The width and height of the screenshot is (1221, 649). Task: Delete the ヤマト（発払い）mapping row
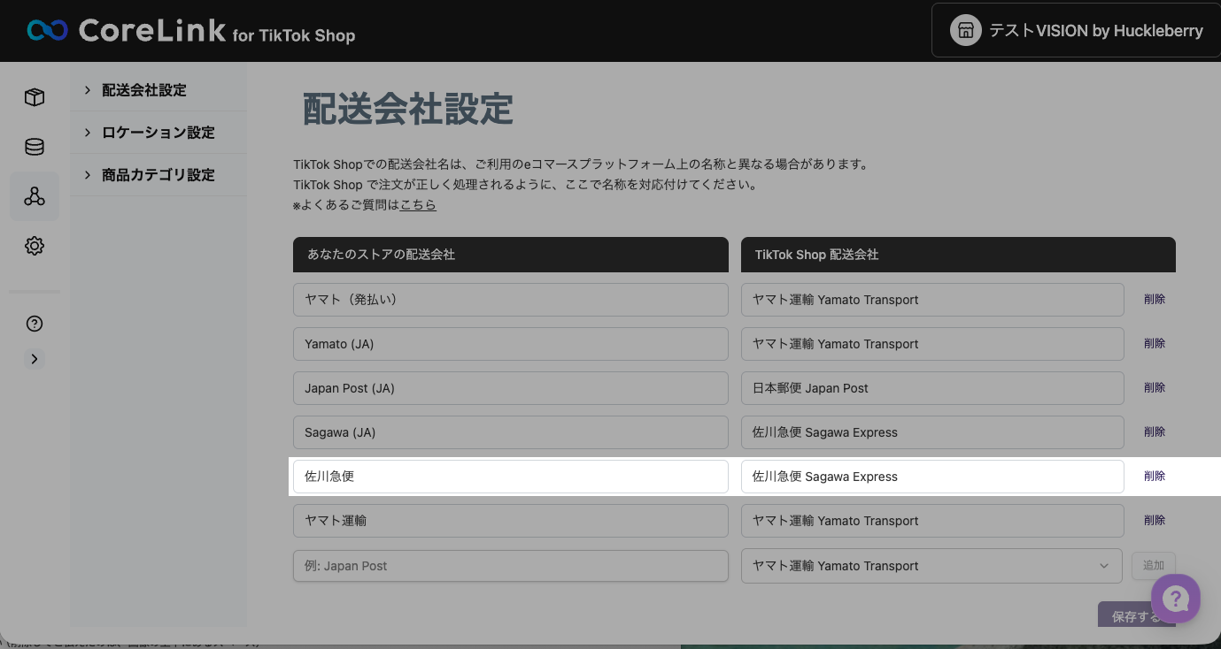(1155, 299)
